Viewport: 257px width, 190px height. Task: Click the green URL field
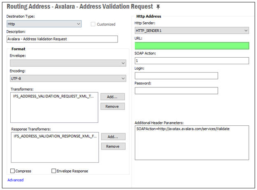click(192, 46)
